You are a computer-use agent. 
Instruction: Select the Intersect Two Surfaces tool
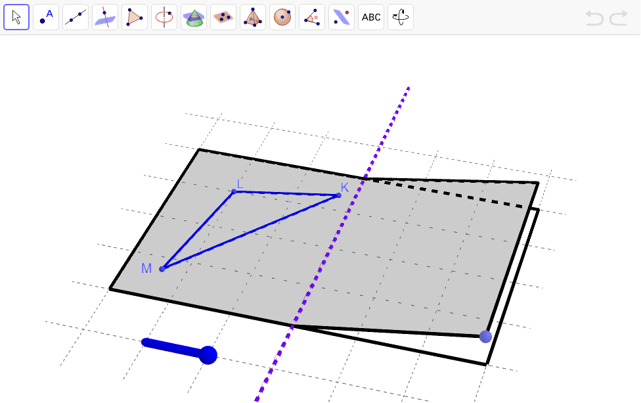[105, 17]
